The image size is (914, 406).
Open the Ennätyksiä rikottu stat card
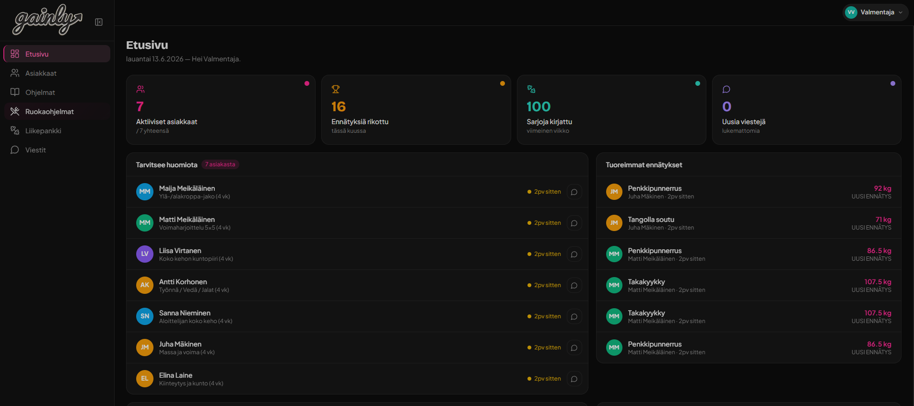416,109
